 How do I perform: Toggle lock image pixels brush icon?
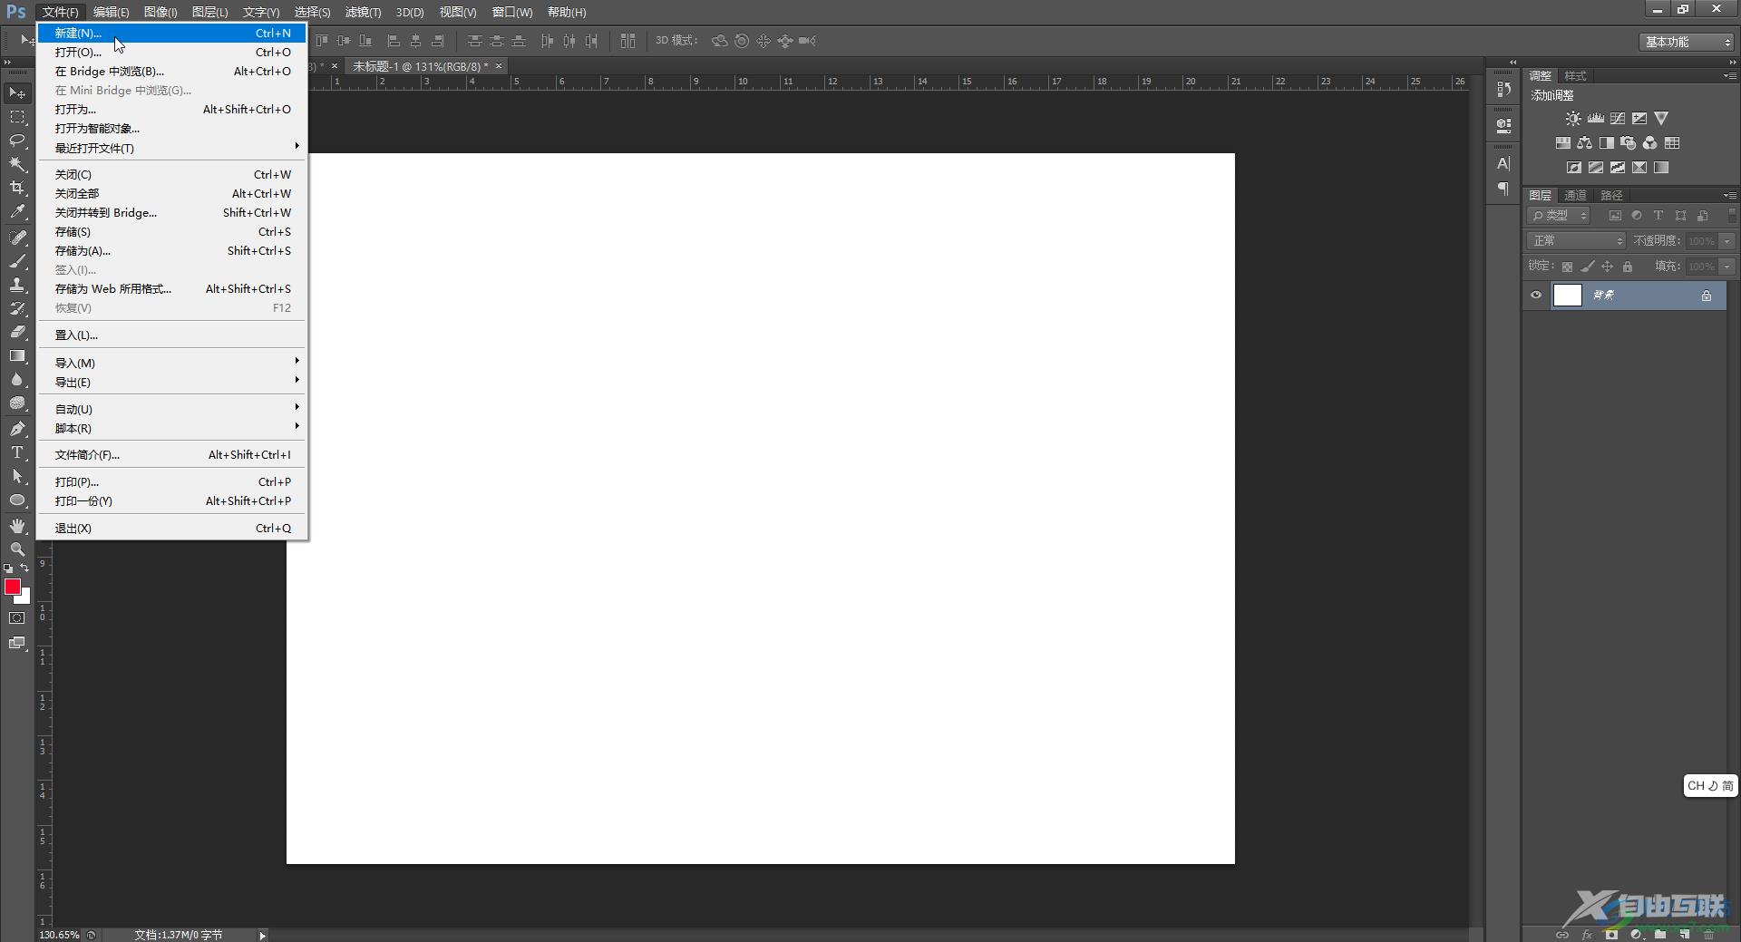coord(1587,267)
